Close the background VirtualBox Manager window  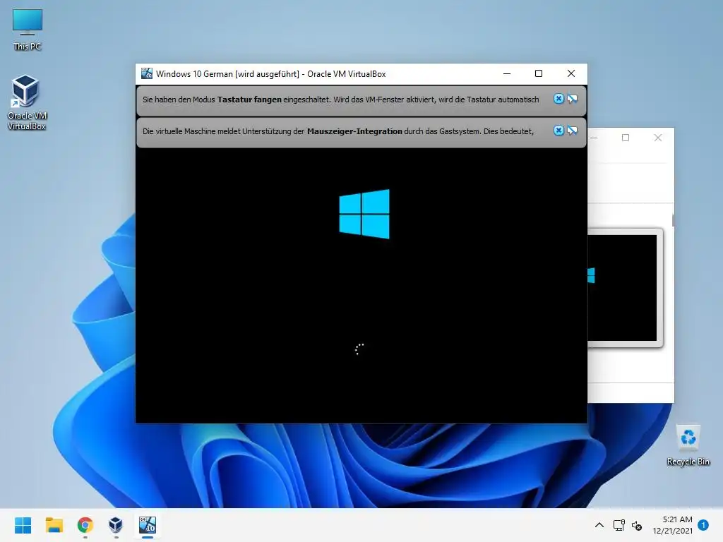[x=658, y=138]
